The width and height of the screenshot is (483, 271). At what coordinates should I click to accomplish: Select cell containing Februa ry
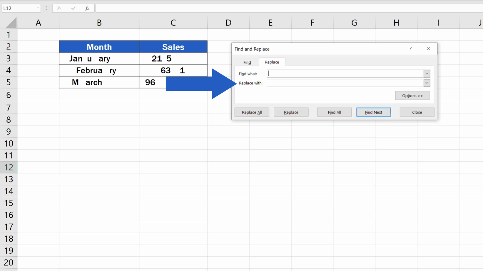(99, 70)
